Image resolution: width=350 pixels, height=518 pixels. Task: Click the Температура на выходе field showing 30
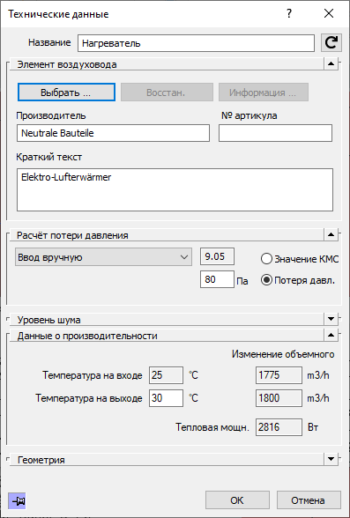click(x=166, y=398)
